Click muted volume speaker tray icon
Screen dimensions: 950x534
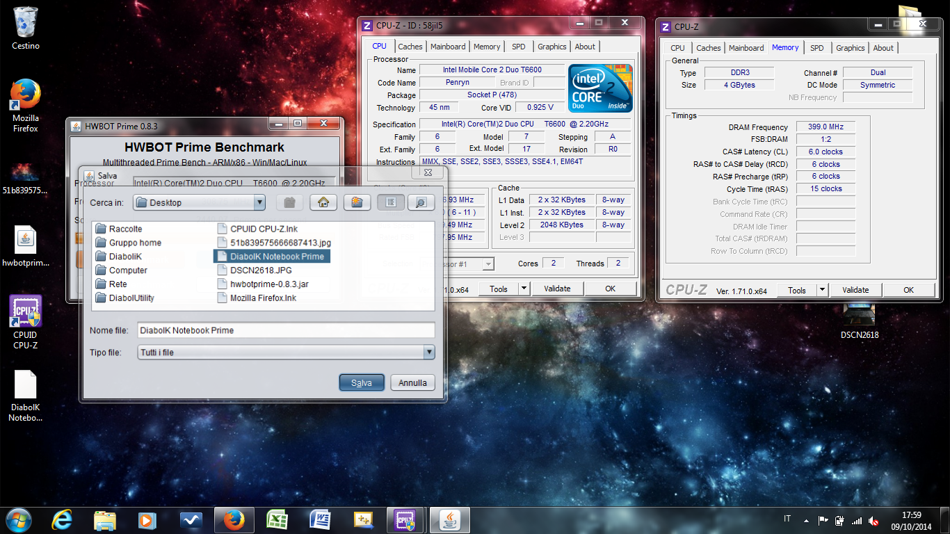tap(874, 520)
